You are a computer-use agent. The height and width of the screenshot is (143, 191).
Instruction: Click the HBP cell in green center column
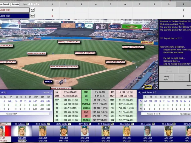point(86,92)
